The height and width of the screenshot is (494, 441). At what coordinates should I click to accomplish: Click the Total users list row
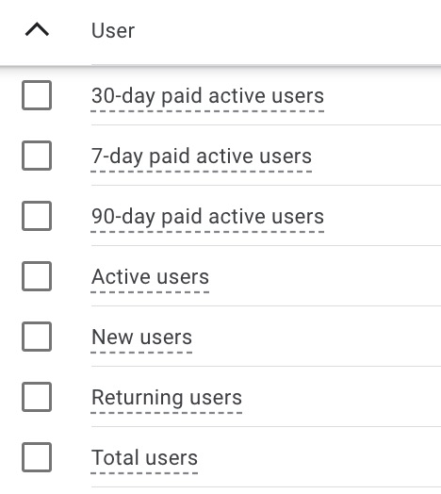[x=220, y=457]
